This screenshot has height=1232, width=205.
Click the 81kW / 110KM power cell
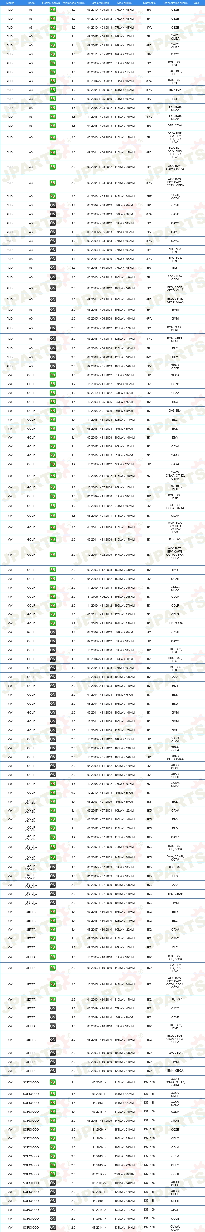[x=125, y=739]
